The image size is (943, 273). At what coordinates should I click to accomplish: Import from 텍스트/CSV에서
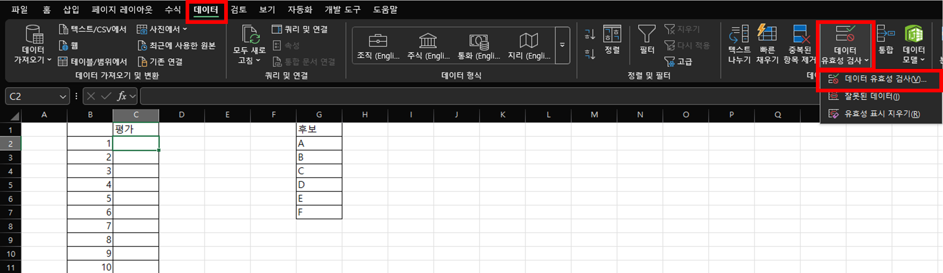coord(93,29)
